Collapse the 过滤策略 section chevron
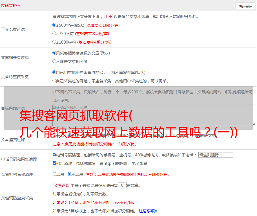The width and height of the screenshot is (257, 216). coord(19,6)
